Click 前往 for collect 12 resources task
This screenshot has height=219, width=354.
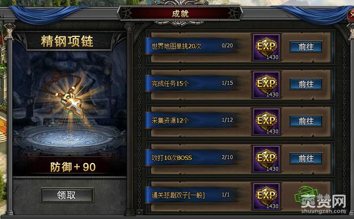pos(306,121)
